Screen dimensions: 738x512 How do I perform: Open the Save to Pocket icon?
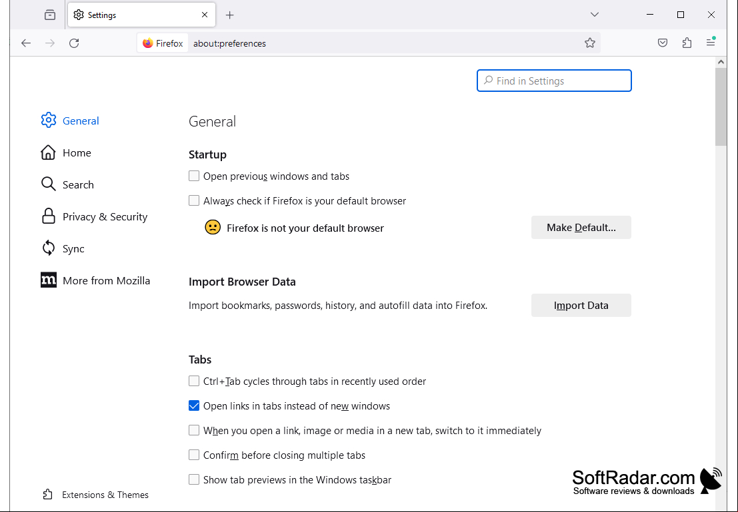663,43
